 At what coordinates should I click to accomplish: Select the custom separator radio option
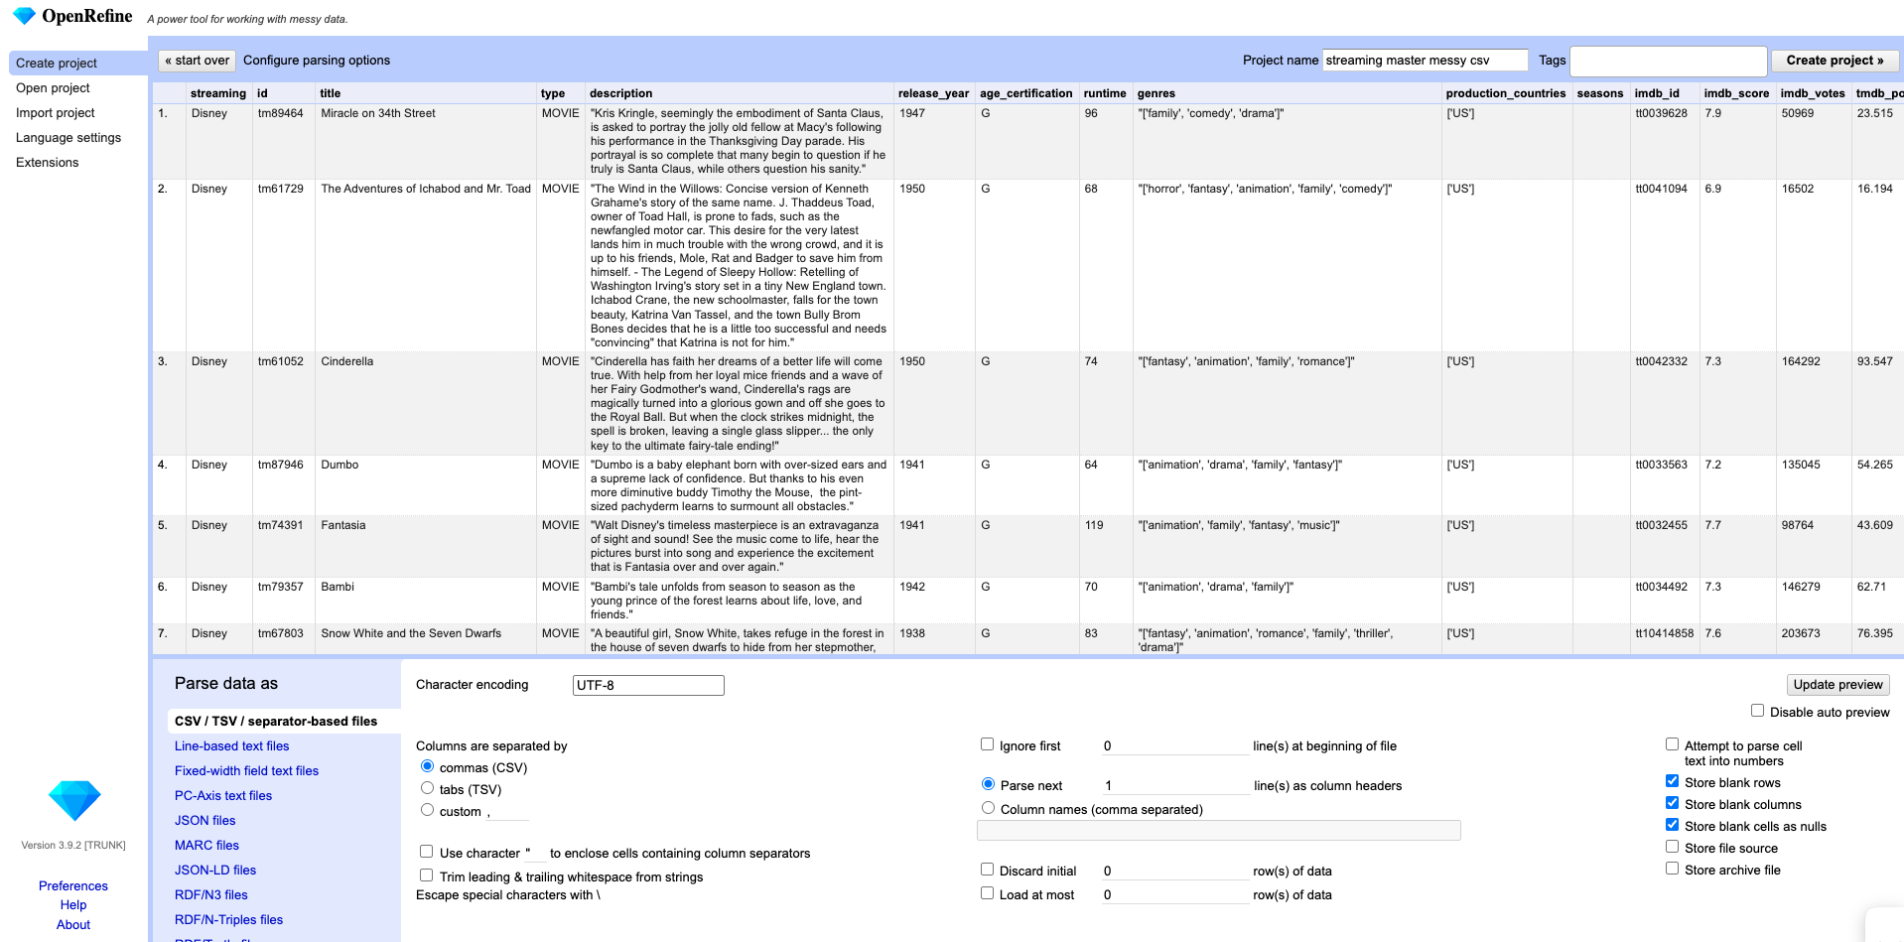click(427, 810)
